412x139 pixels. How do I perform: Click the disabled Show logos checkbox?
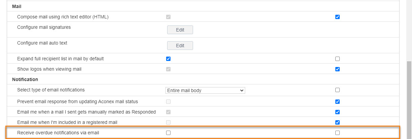[168, 69]
